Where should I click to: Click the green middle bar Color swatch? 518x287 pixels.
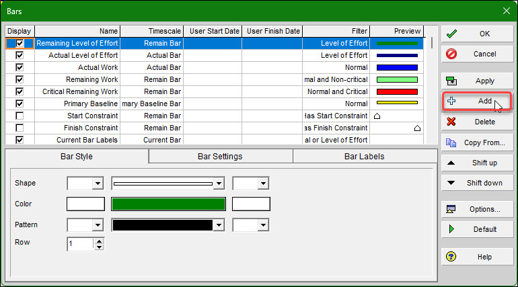click(168, 204)
